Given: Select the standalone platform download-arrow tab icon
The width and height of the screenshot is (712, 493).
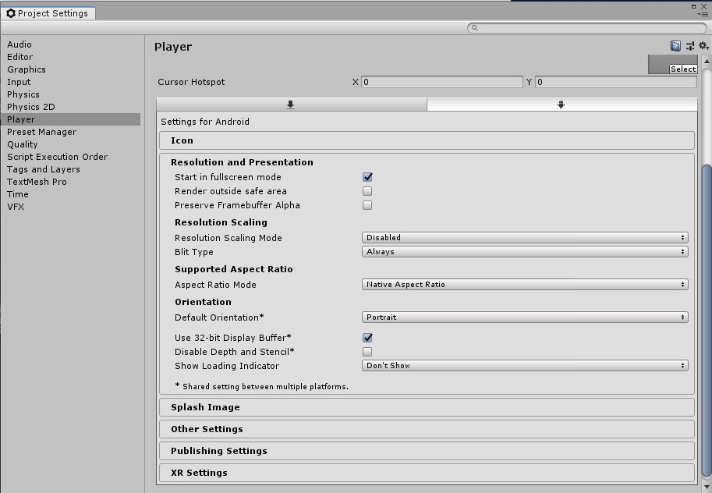Looking at the screenshot, I should tap(291, 103).
